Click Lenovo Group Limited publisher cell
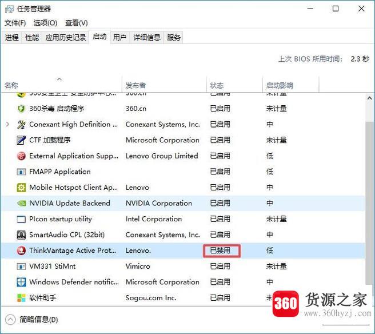Screen dimensions: 375x334 (x=162, y=156)
